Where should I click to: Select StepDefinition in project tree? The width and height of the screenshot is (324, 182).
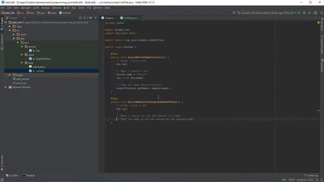coord(43,59)
